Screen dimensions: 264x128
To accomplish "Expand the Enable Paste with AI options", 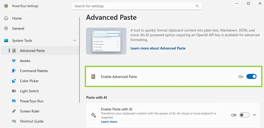I will click(254, 115).
